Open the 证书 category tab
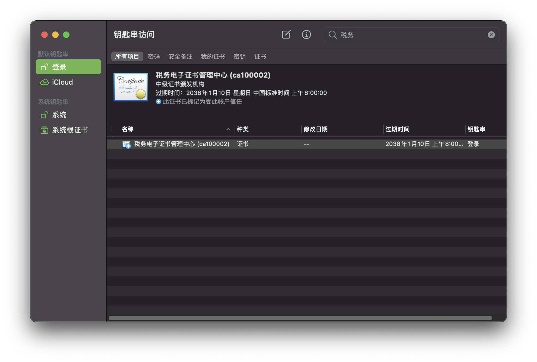Screen dimensions: 537x362 (x=260, y=56)
